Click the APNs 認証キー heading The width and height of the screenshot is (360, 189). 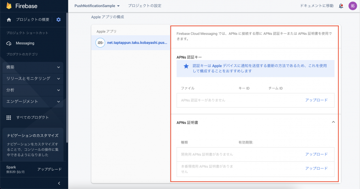click(x=189, y=57)
